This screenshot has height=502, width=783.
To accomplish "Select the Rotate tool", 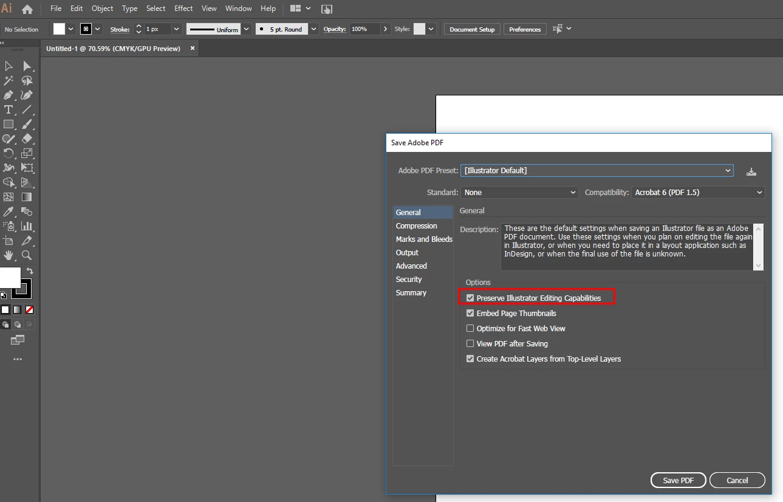I will [x=9, y=153].
